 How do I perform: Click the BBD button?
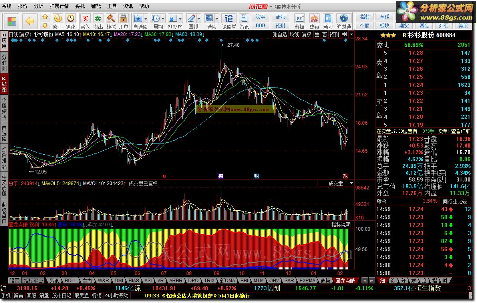coord(260,26)
